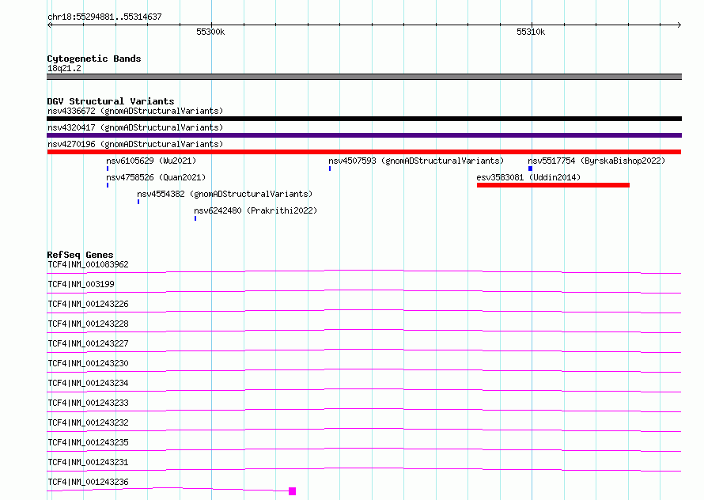Select transcript TCF4|NM_001243235

88,442
